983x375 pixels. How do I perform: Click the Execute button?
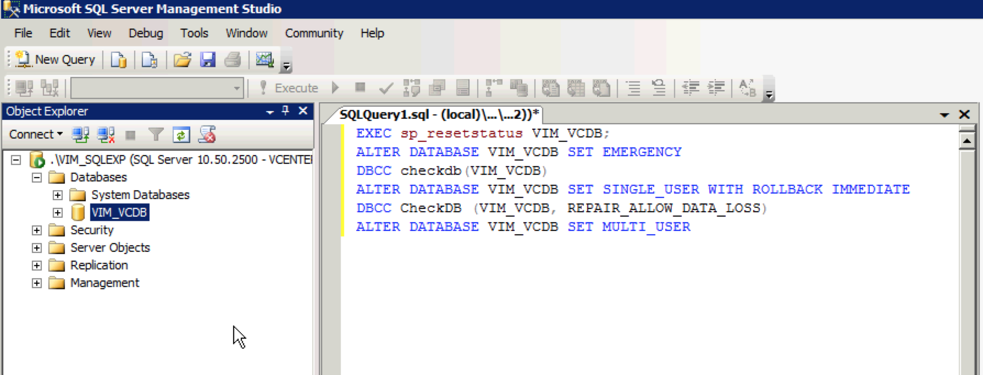point(288,88)
